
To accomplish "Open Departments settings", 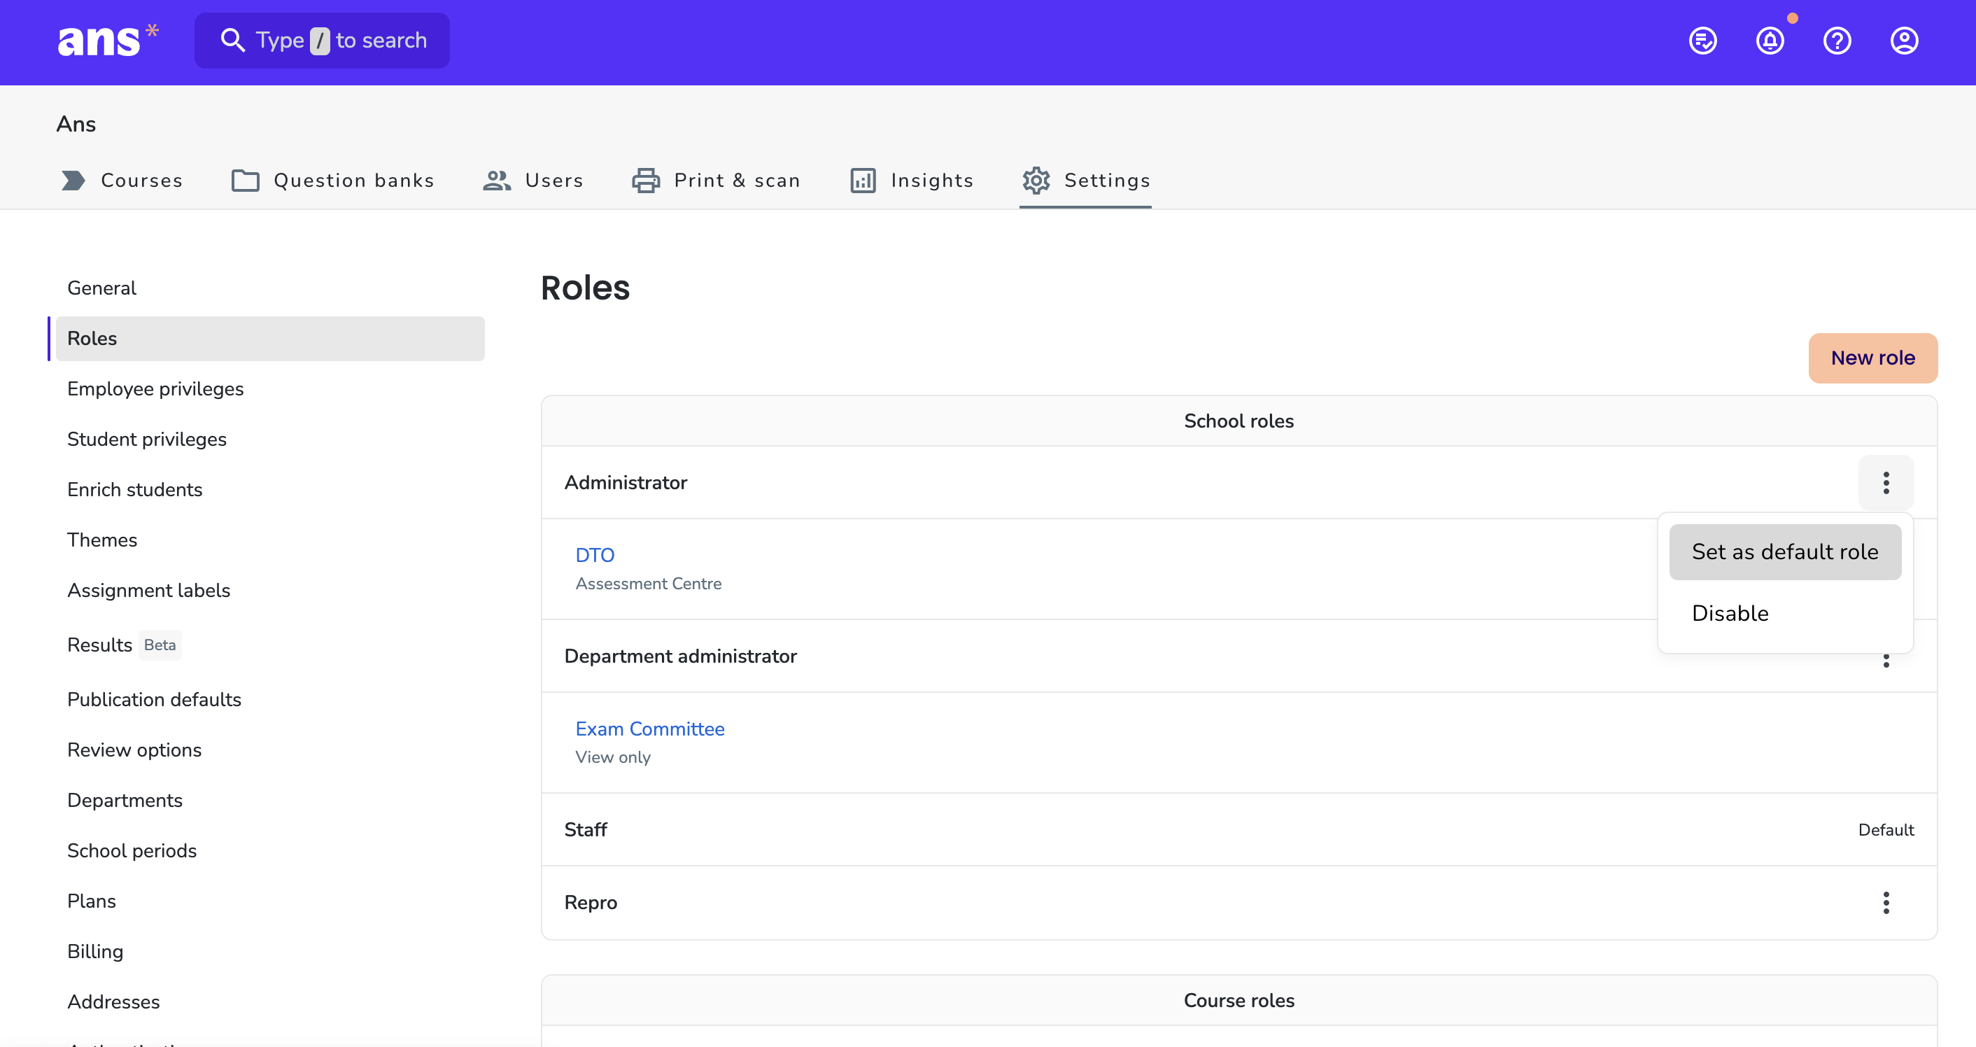I will (270, 800).
